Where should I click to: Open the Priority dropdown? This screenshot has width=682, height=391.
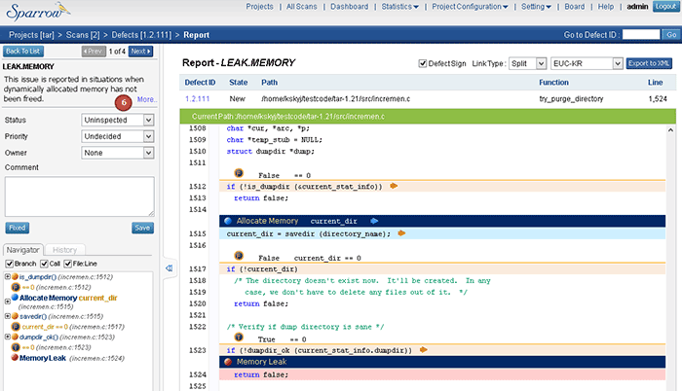(118, 136)
